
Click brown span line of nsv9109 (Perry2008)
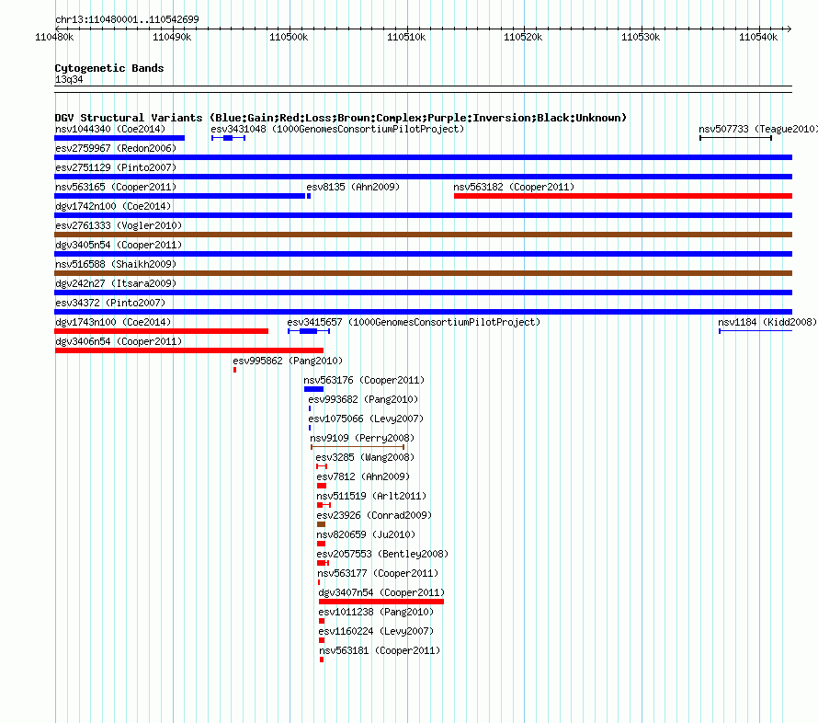coord(358,447)
